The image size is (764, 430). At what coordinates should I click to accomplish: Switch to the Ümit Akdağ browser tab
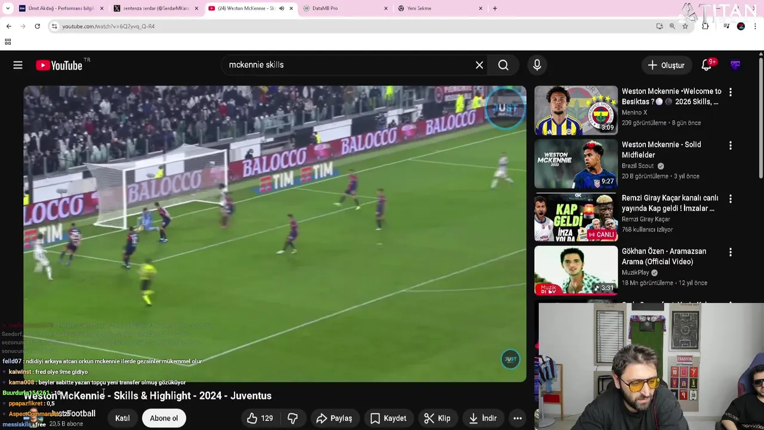(x=61, y=8)
